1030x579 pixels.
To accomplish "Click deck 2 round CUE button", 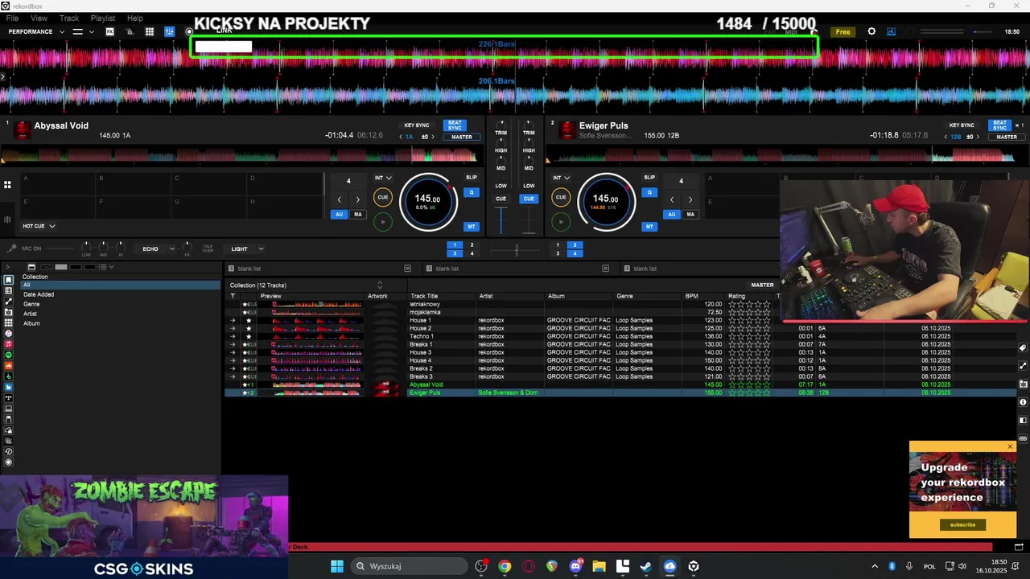I will [x=561, y=197].
